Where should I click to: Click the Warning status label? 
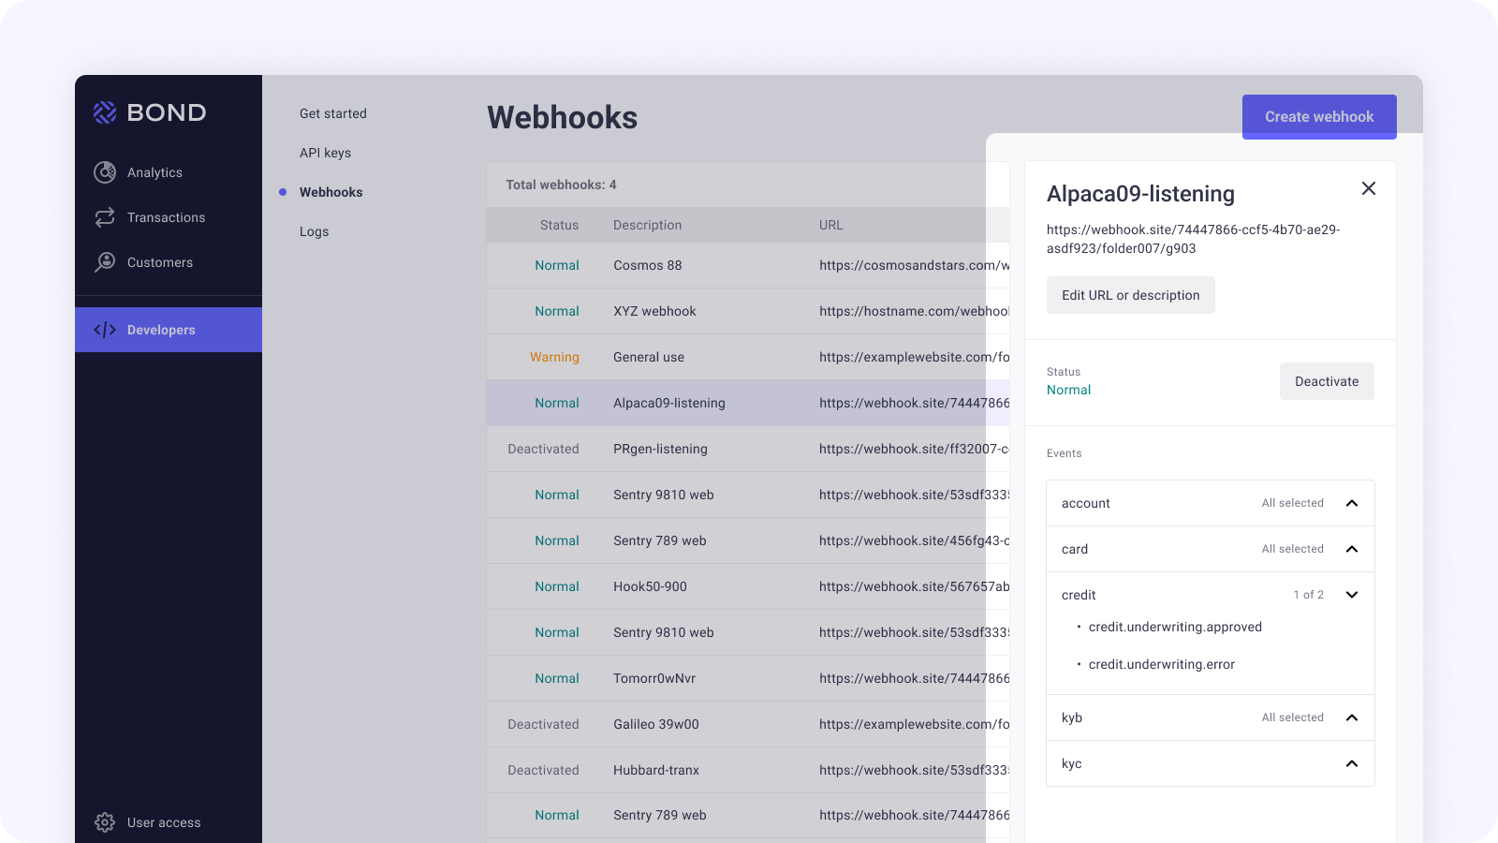pyautogui.click(x=554, y=357)
